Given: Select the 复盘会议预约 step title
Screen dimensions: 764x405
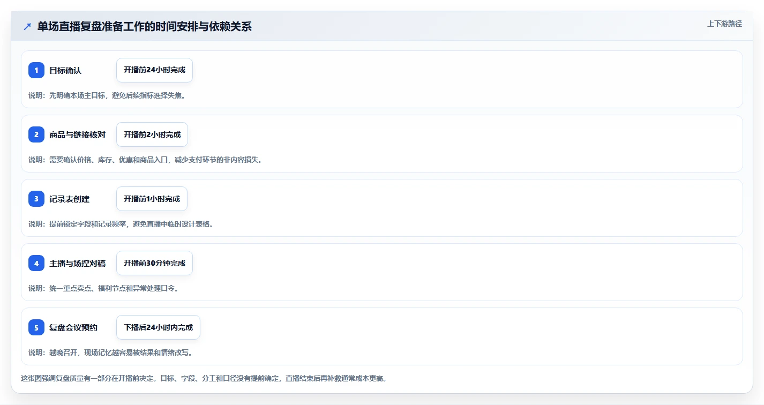Looking at the screenshot, I should (x=73, y=327).
